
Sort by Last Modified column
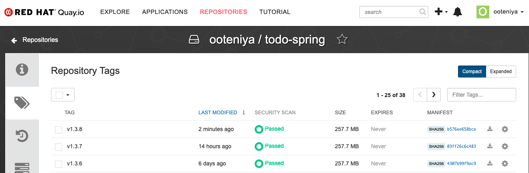218,113
